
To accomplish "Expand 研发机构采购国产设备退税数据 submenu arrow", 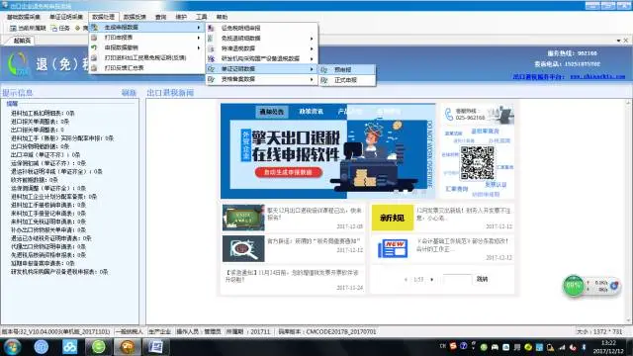I will [312, 58].
